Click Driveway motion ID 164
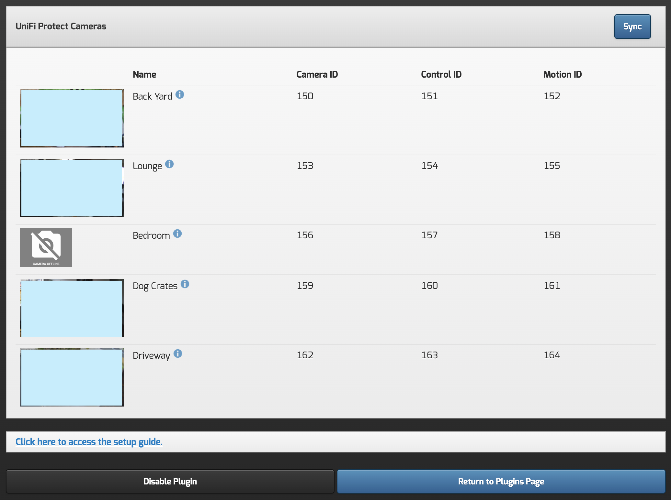Viewport: 671px width, 500px height. tap(552, 355)
